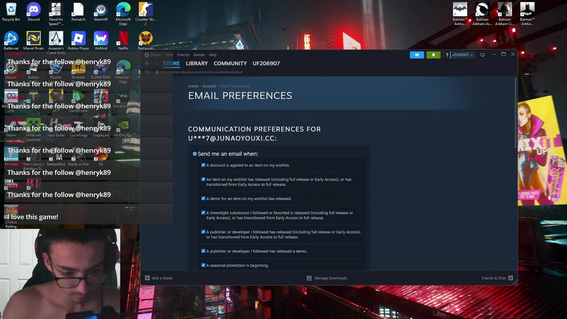Open the Help menu in Steam
The height and width of the screenshot is (319, 567).
(x=213, y=55)
